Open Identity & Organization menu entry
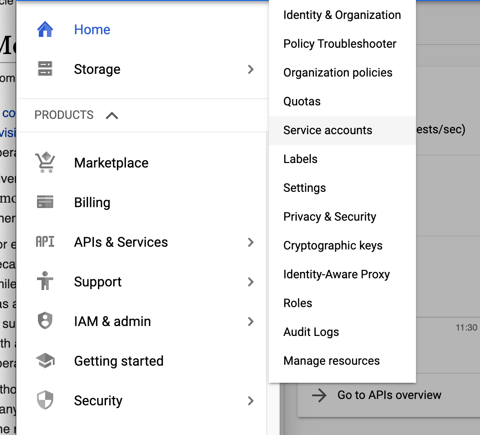 coord(342,15)
